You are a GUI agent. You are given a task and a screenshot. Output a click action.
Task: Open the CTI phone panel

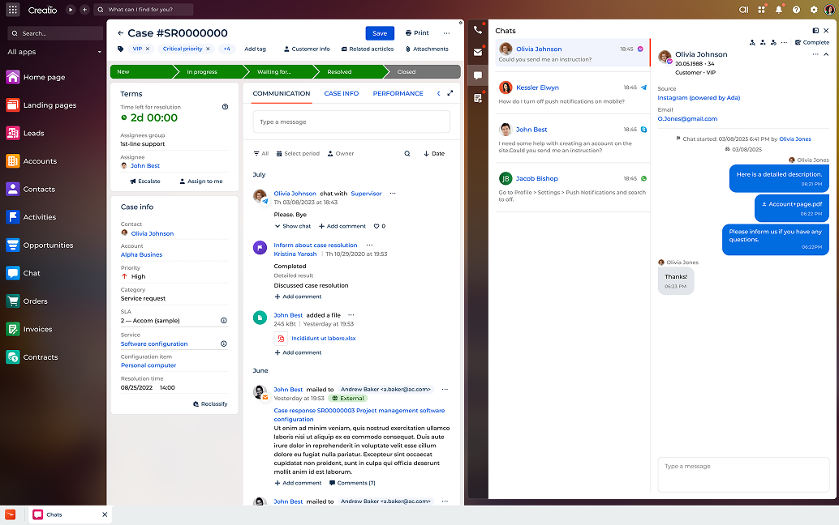coord(478,29)
